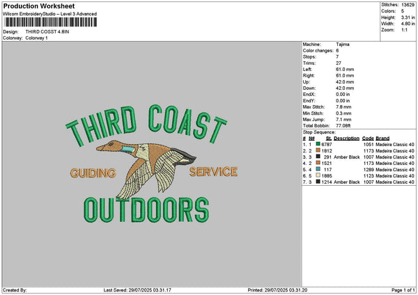This screenshot has width=418, height=295.
Task: Click Madeira Classic 40 brand in stop row 4
Action: pos(395,164)
